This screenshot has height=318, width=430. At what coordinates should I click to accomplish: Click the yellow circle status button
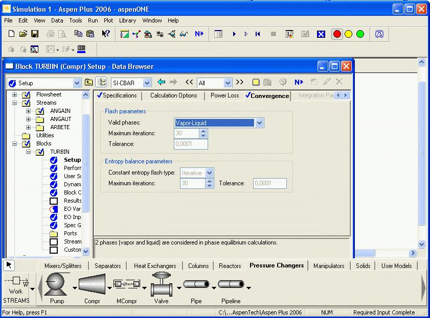coord(349,34)
